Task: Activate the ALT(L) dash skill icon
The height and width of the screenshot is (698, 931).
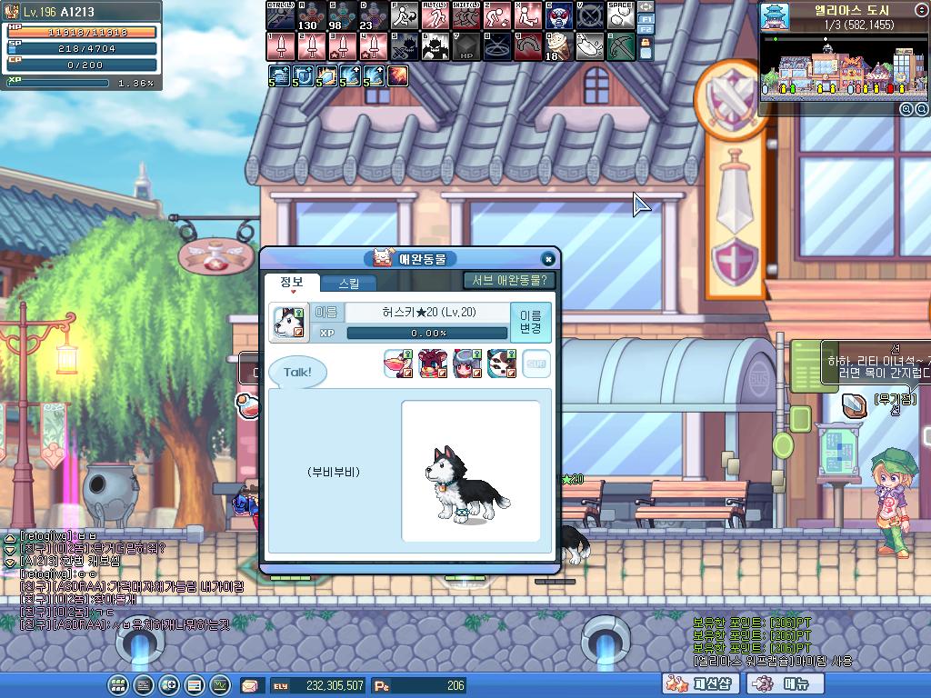Action: [435, 15]
